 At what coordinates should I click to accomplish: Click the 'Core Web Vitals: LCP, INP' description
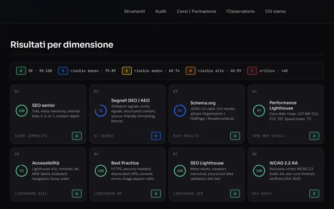coord(294,116)
